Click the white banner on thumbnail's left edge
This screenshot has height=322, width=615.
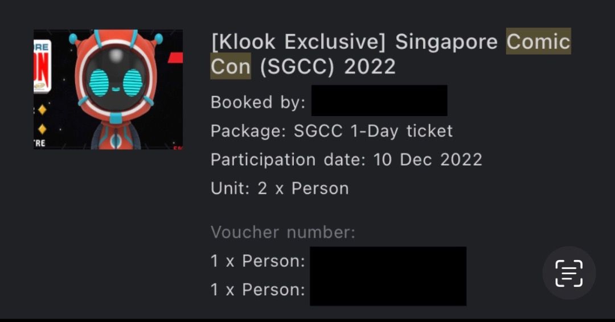pos(42,65)
